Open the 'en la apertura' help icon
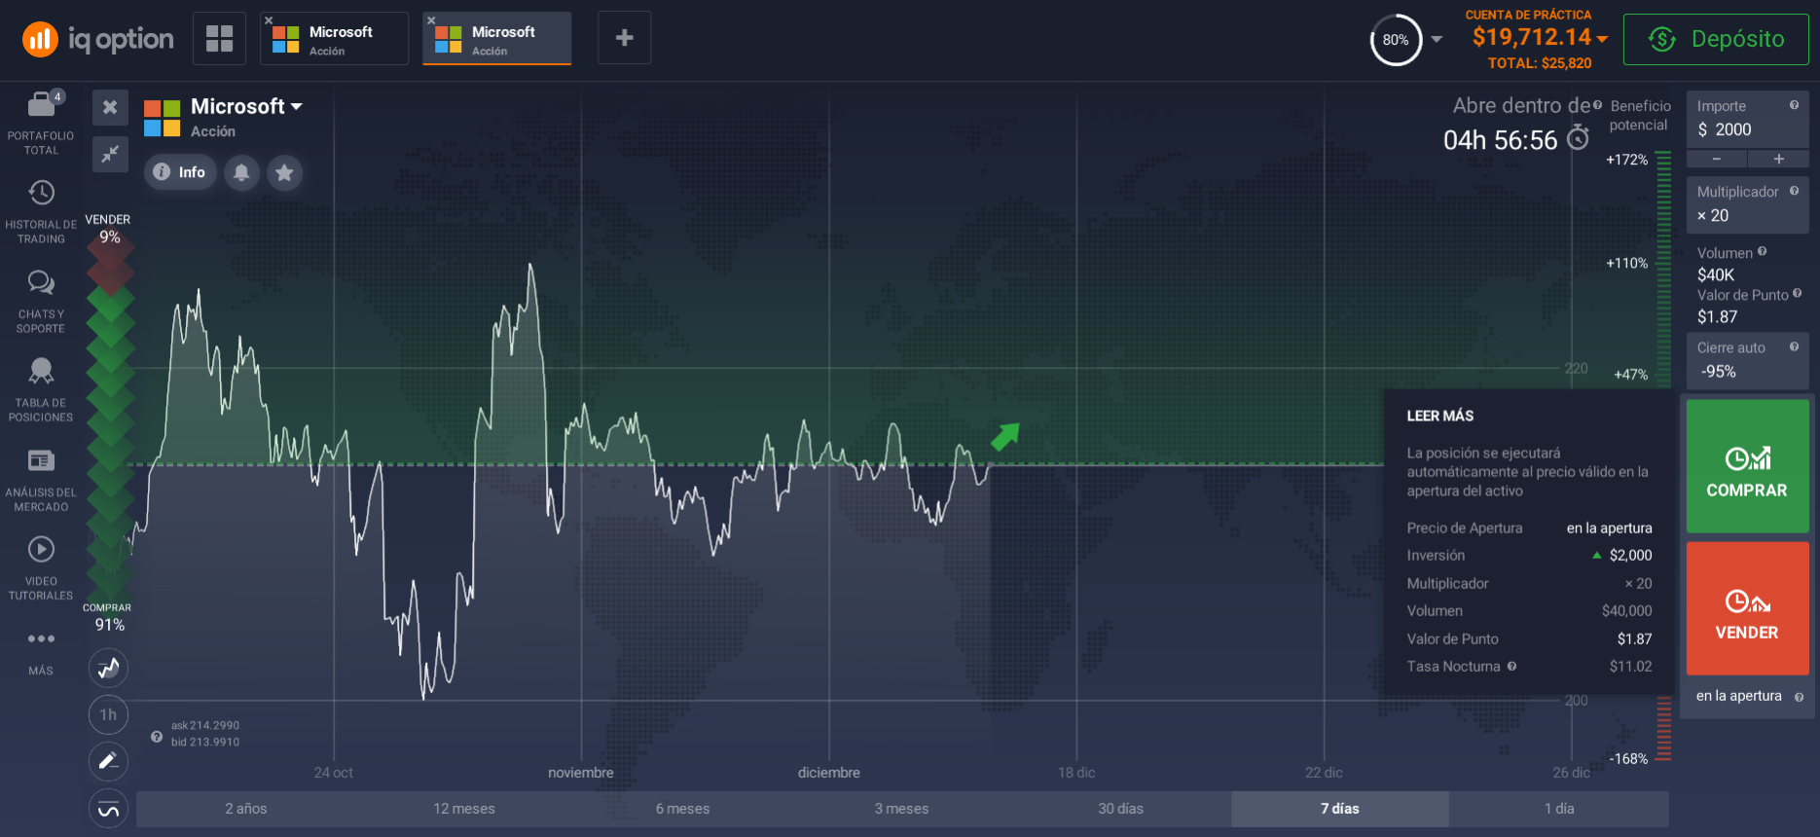Image resolution: width=1820 pixels, height=837 pixels. click(1799, 697)
